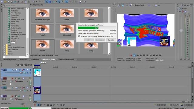This screenshot has width=194, height=109.
Task: Toggle Lock Envelopes to Events icon
Action: 59,2
